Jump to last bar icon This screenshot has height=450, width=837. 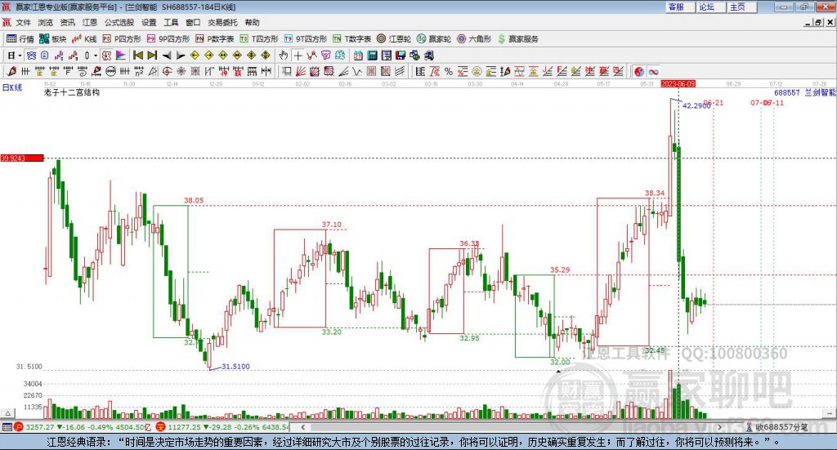tap(152, 56)
